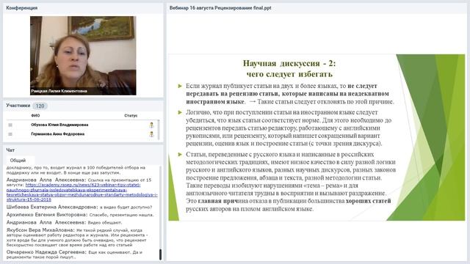Click the Видео обещают reply by Андрианова
This screenshot has height=264, width=470.
click(105, 223)
